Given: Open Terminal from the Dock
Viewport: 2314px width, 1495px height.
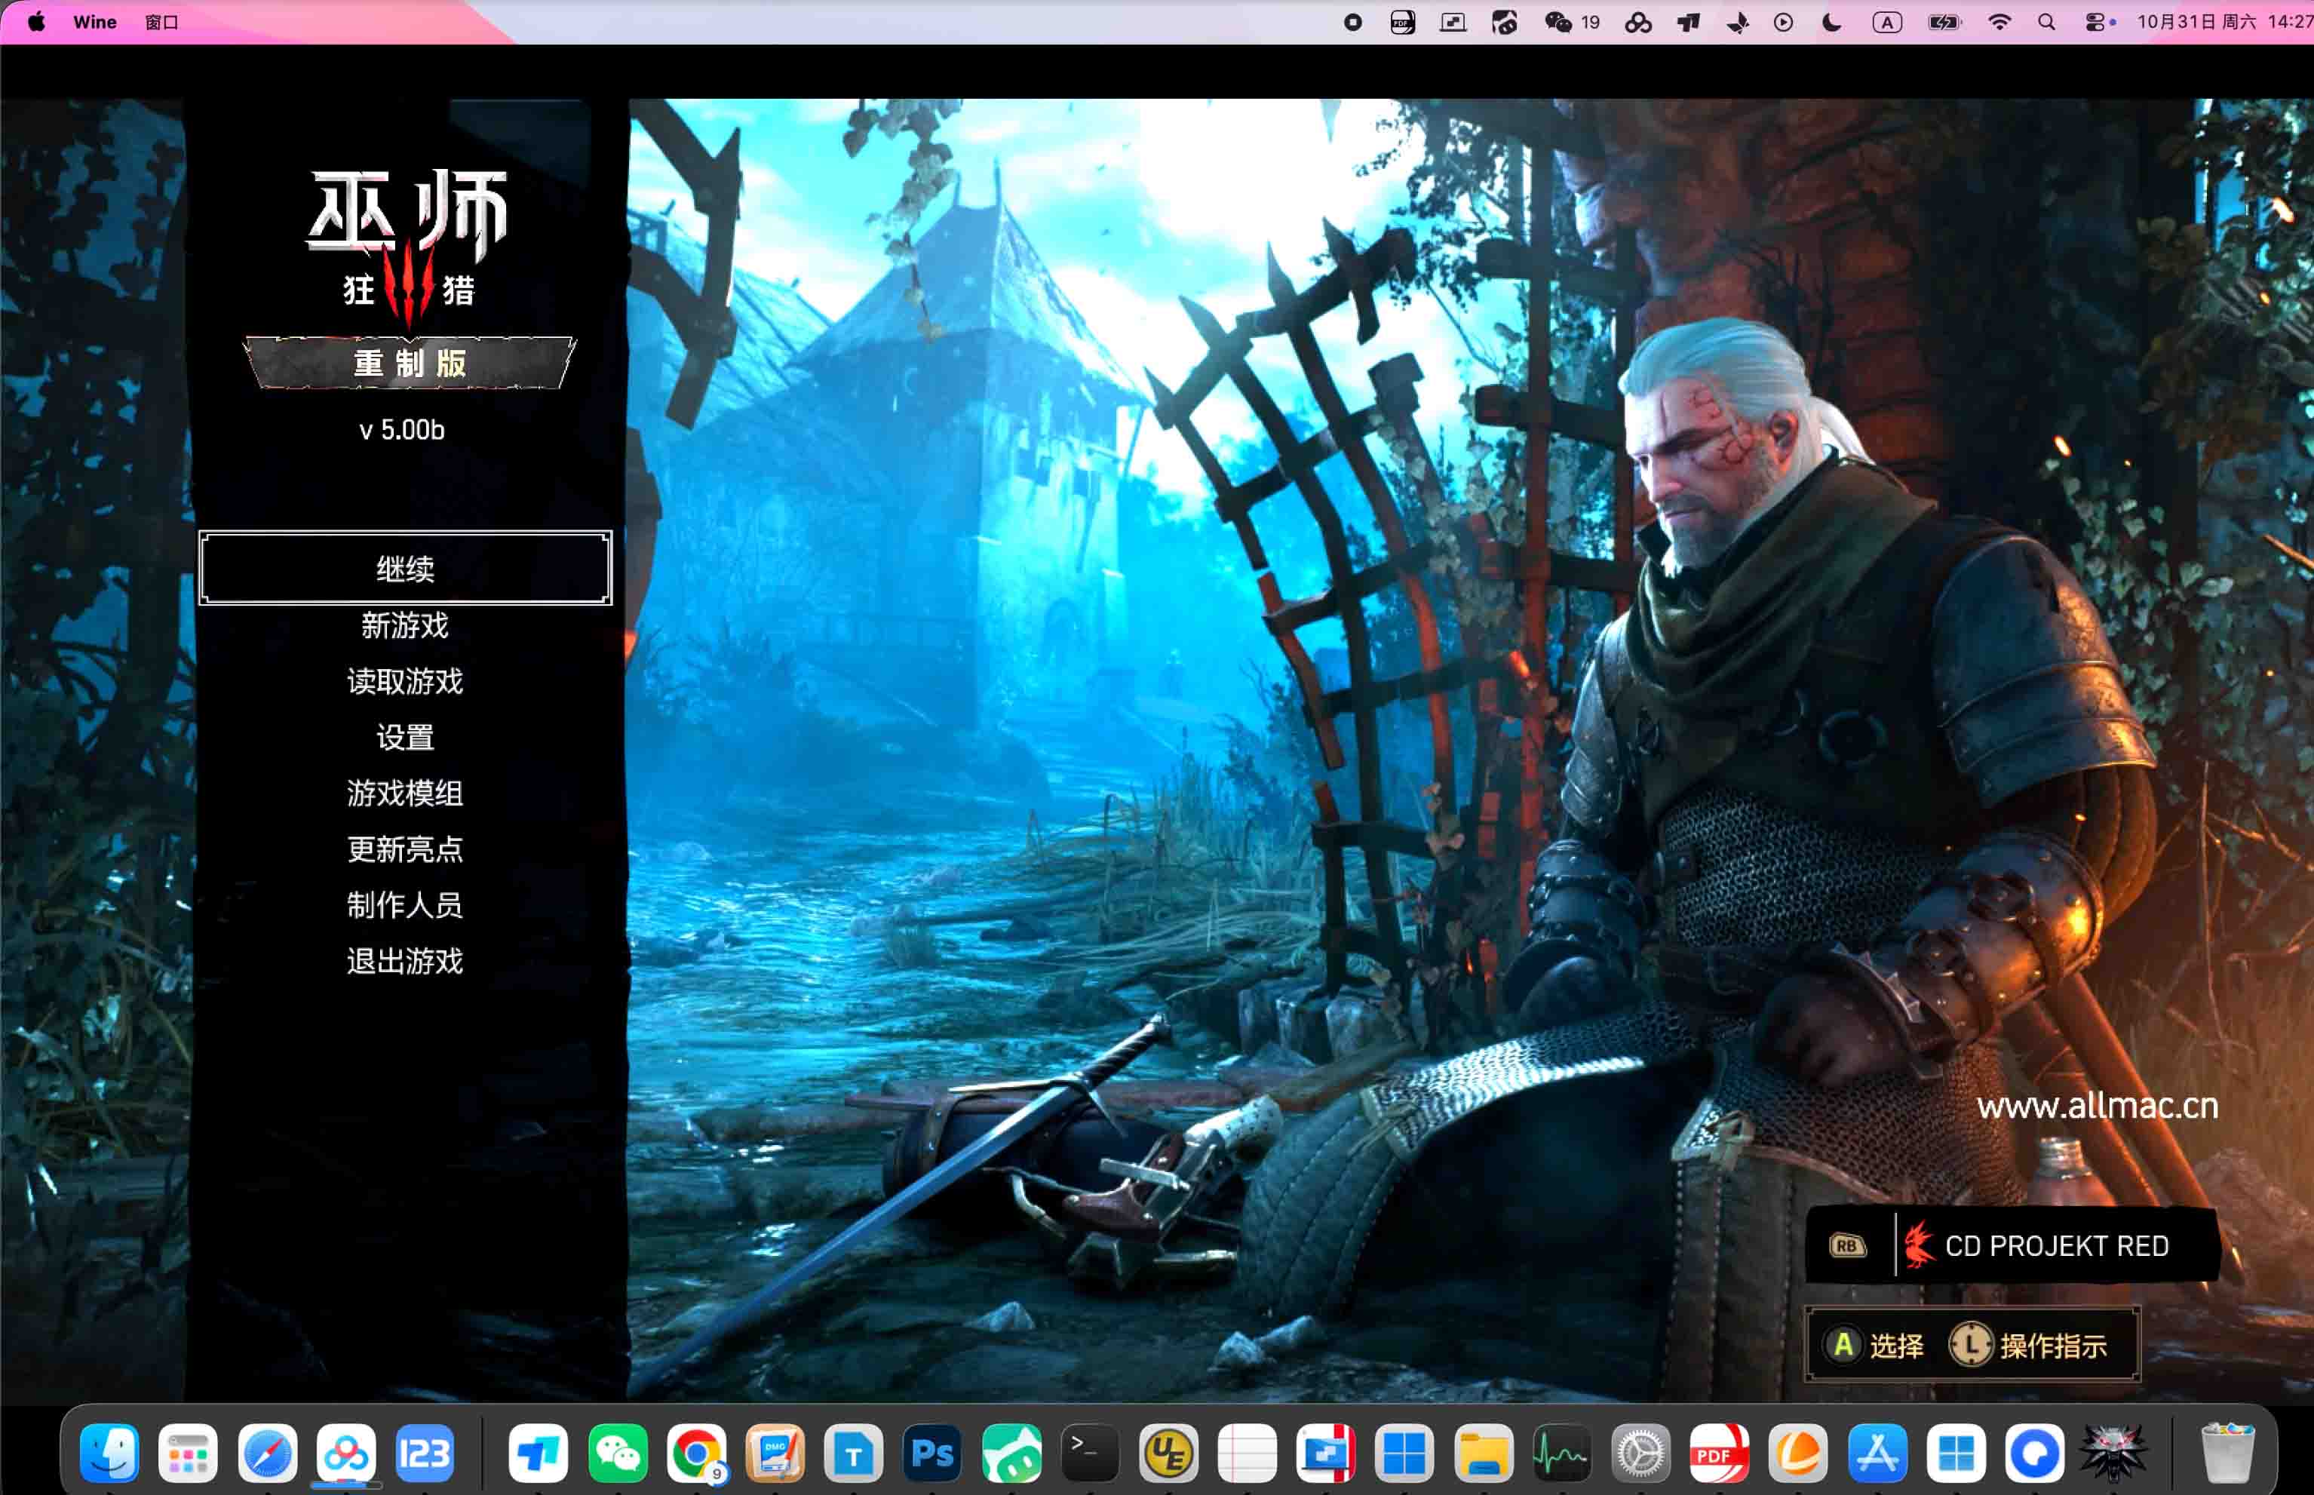Looking at the screenshot, I should pyautogui.click(x=1089, y=1454).
